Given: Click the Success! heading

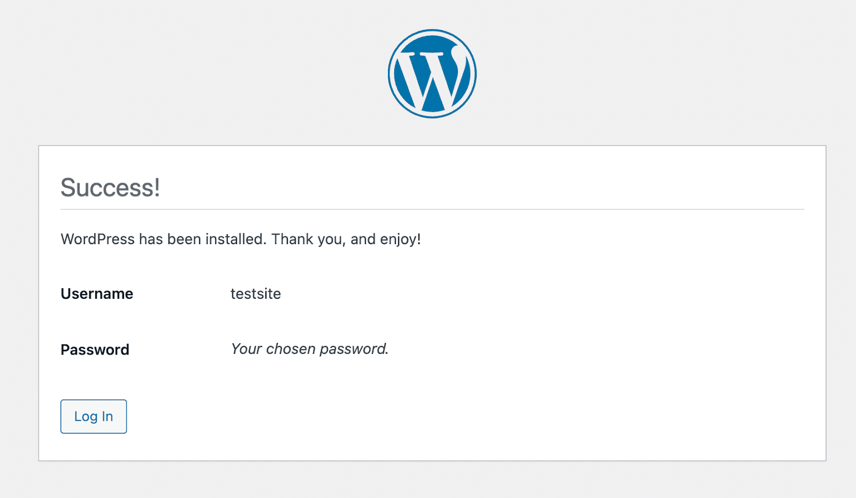Looking at the screenshot, I should (110, 187).
